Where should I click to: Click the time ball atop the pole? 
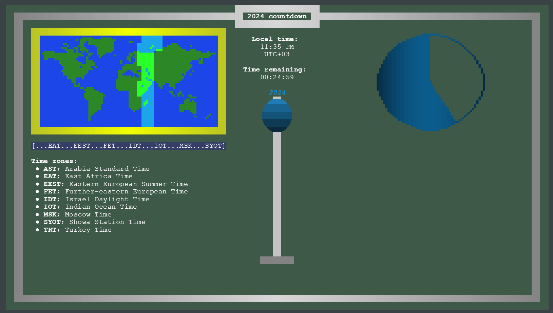point(277,115)
